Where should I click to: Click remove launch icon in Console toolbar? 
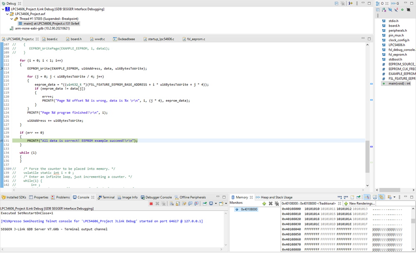(157, 204)
